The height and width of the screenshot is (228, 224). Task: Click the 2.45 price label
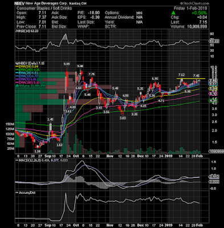50,119
